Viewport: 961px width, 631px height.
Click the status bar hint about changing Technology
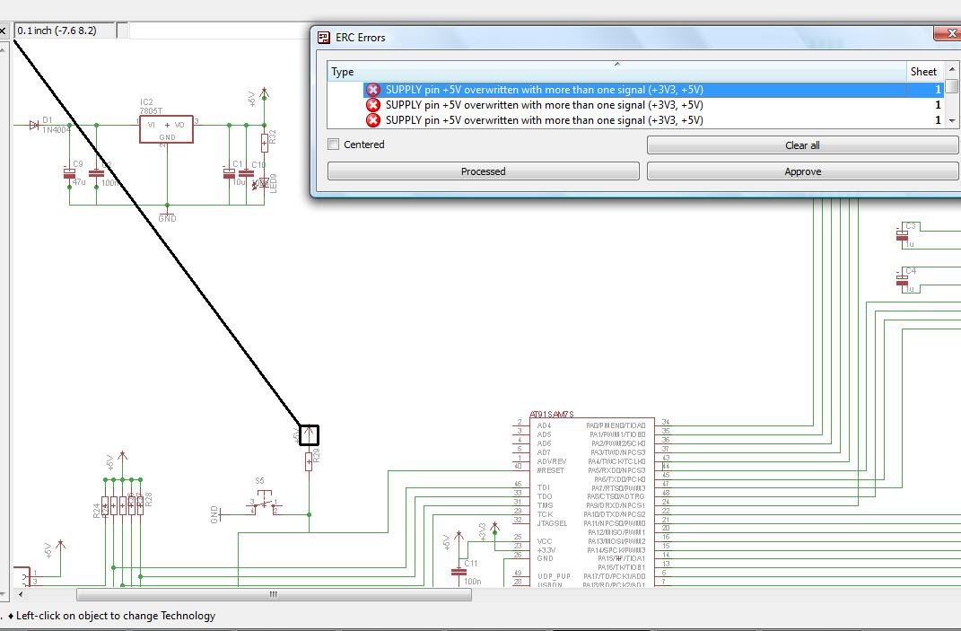tap(115, 616)
